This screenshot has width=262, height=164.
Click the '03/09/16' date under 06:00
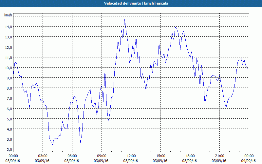[x=71, y=161]
